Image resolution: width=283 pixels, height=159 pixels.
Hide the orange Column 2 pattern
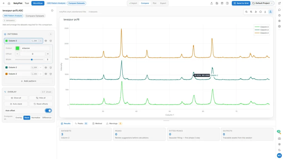coord(46,74)
